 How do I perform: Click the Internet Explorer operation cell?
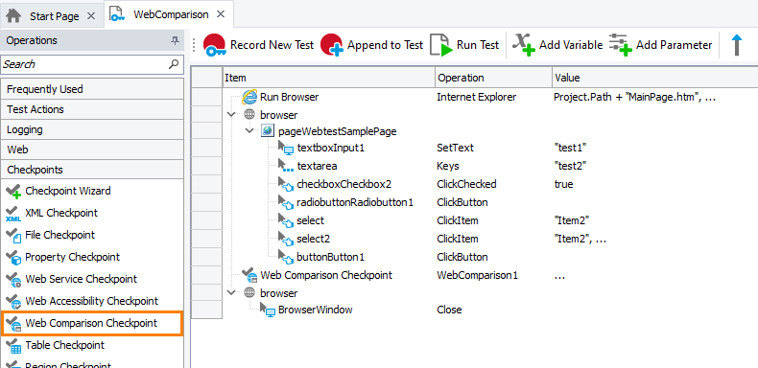(x=477, y=97)
